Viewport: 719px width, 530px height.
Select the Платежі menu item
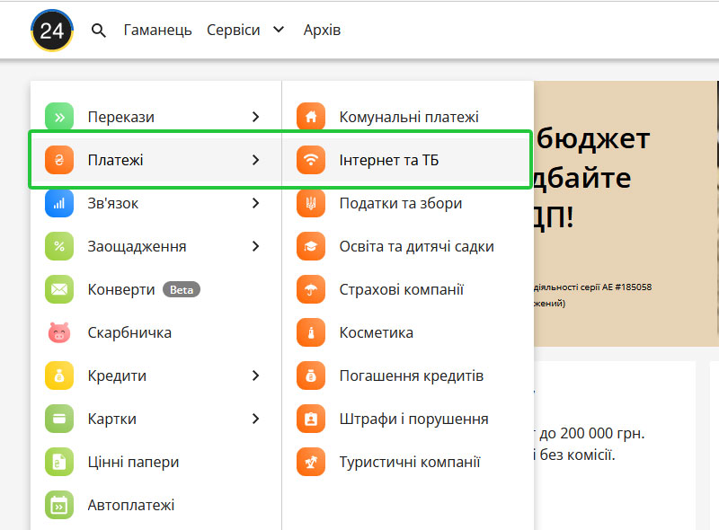[116, 160]
